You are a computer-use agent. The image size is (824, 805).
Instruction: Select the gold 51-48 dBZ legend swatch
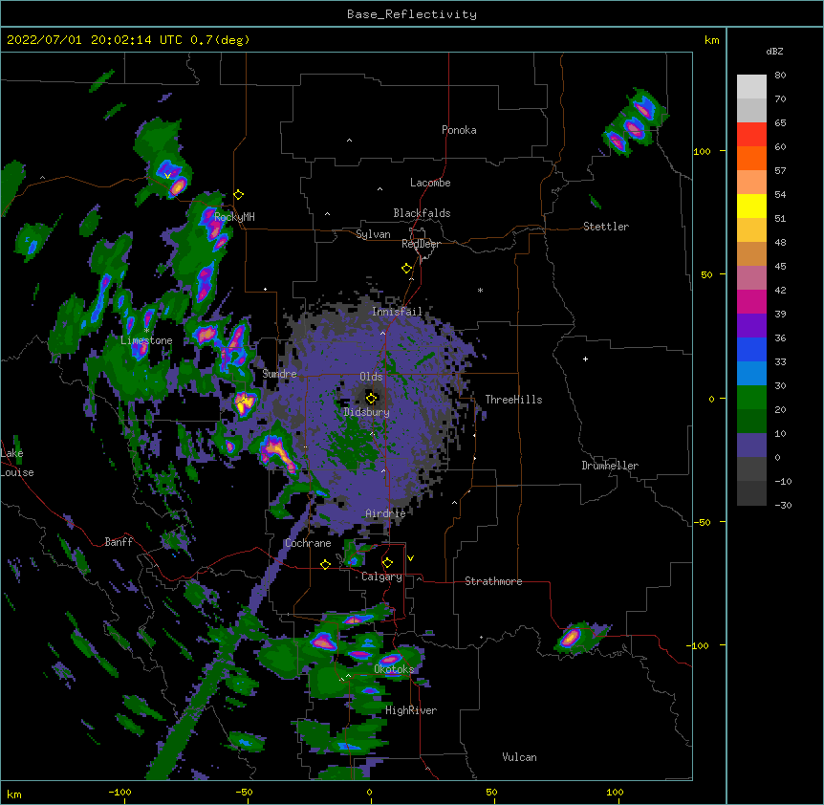[751, 229]
